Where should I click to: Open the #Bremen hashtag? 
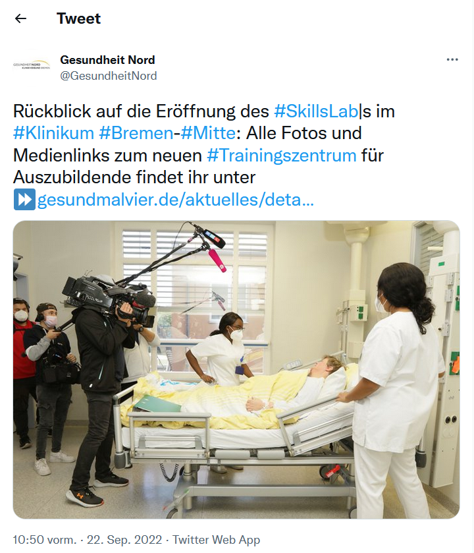point(136,133)
